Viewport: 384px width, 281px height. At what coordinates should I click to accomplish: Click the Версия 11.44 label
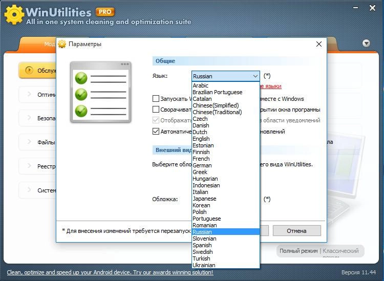[x=358, y=272]
